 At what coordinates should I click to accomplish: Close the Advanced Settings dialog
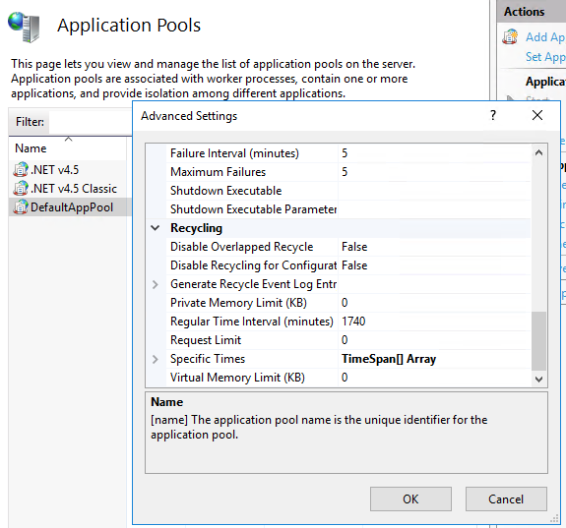537,115
